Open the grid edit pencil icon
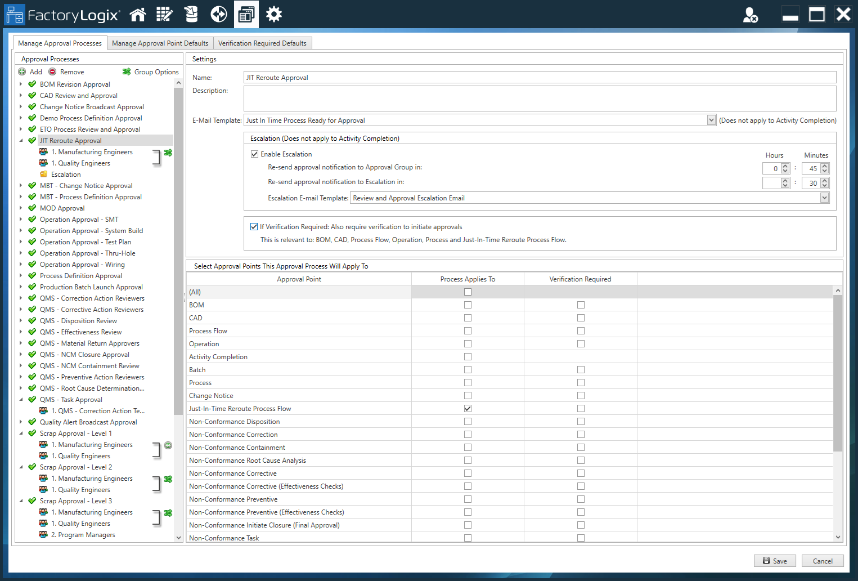The height and width of the screenshot is (581, 858). [x=164, y=15]
